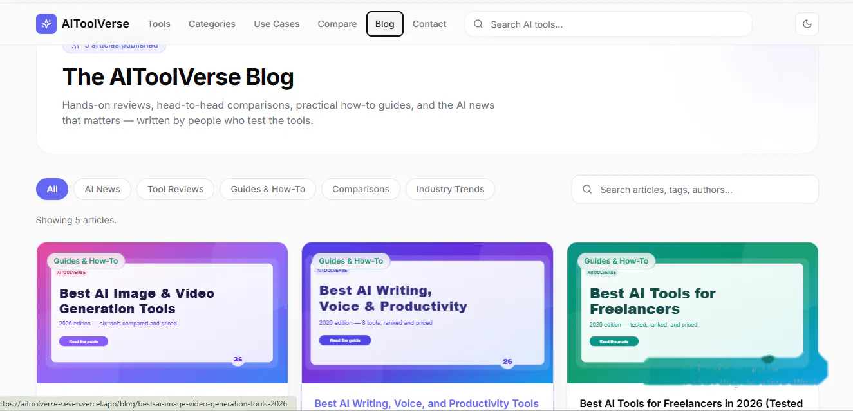
Task: Click Read the guide on Writing, Voice card
Action: click(x=345, y=340)
